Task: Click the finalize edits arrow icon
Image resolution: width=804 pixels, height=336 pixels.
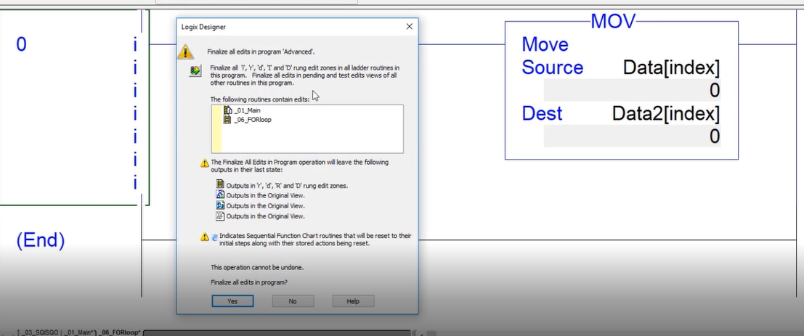Action: coord(195,70)
